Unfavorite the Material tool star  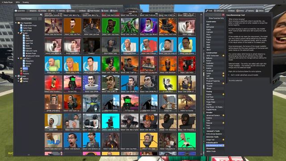click(223, 123)
